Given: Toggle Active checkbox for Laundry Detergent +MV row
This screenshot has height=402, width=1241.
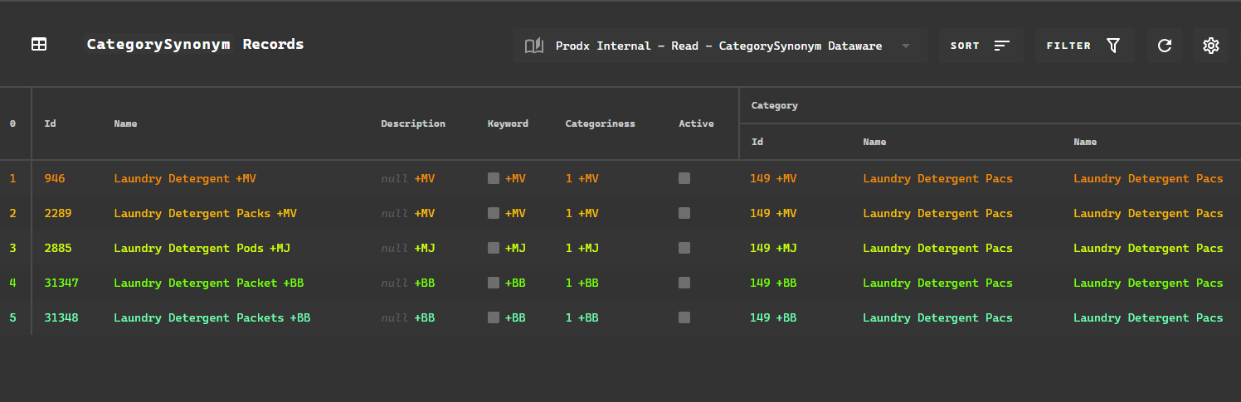Looking at the screenshot, I should click(x=684, y=178).
